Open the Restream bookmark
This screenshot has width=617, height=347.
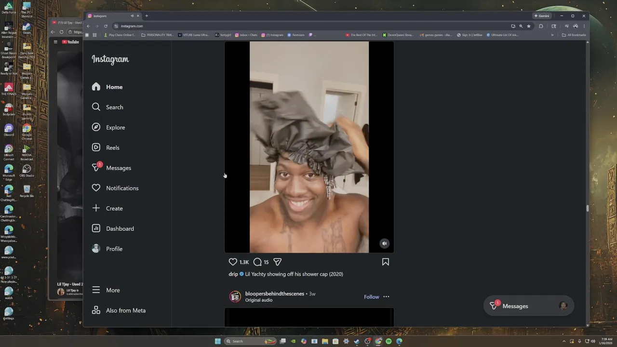coord(296,35)
